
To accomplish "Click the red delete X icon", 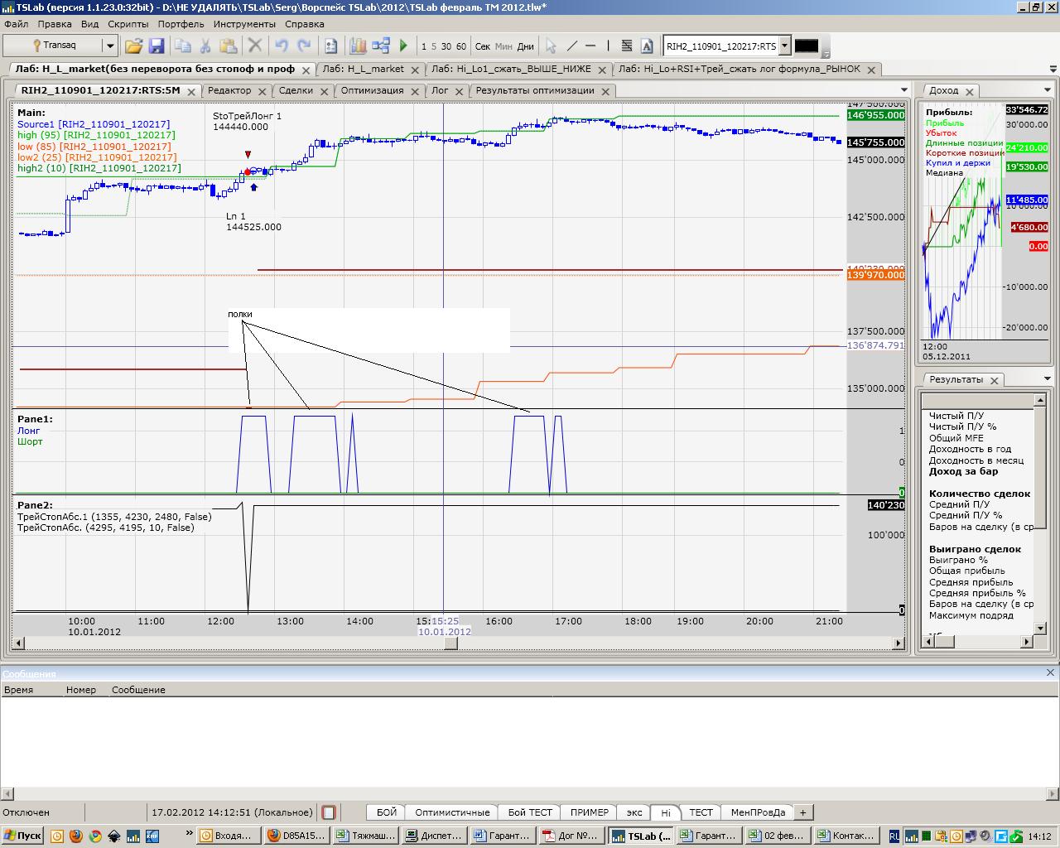I will (255, 46).
